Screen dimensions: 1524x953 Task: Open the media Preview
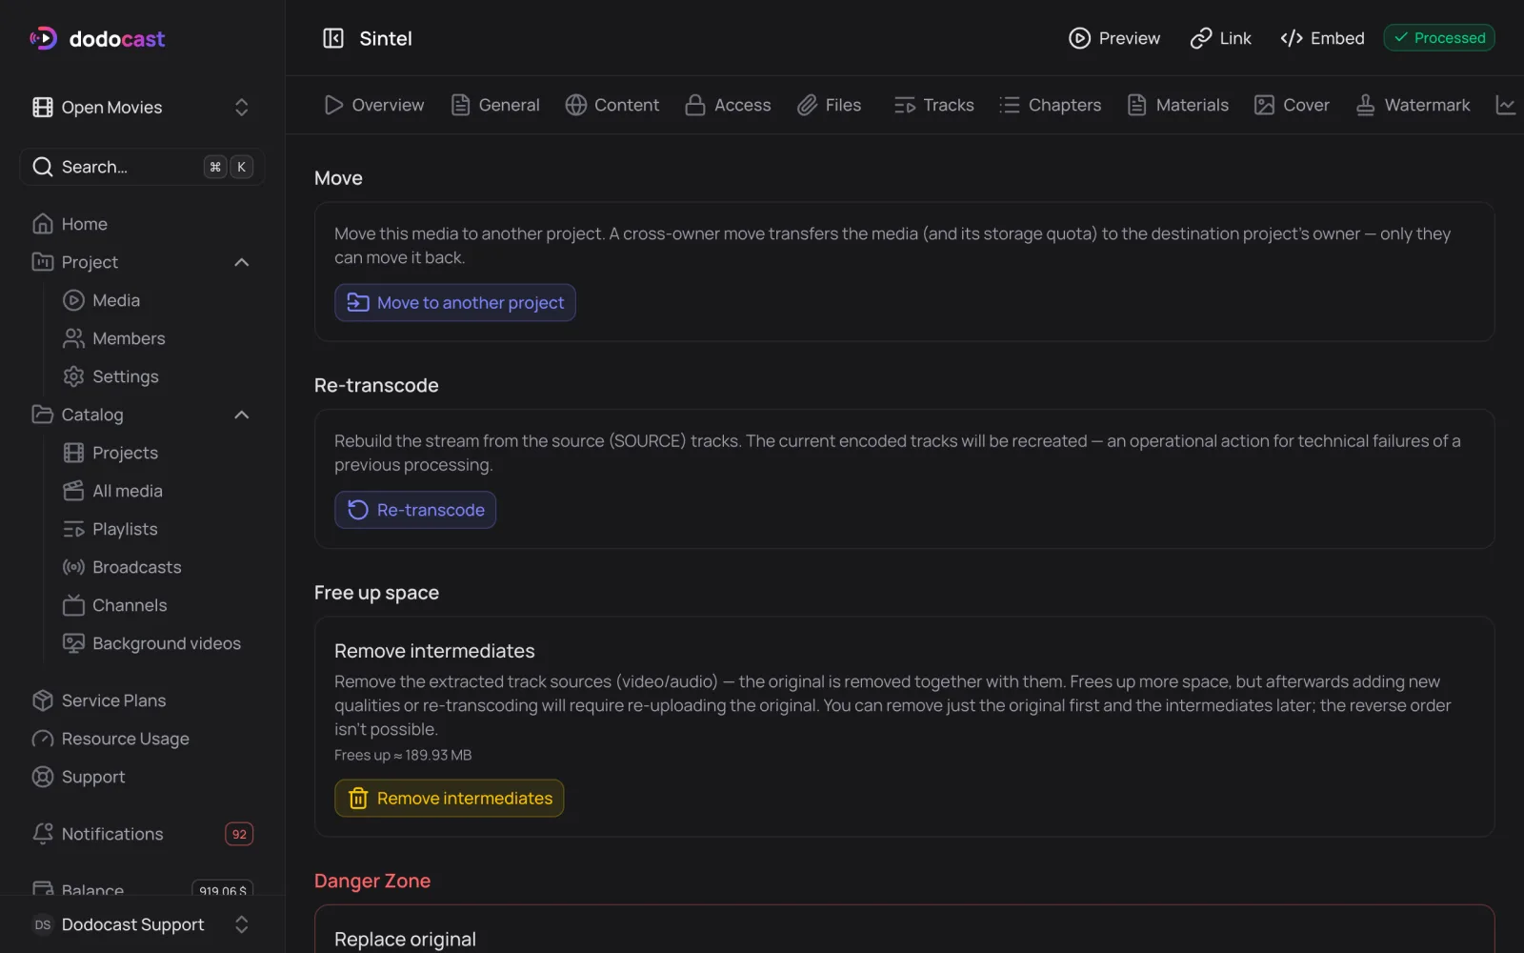coord(1114,38)
